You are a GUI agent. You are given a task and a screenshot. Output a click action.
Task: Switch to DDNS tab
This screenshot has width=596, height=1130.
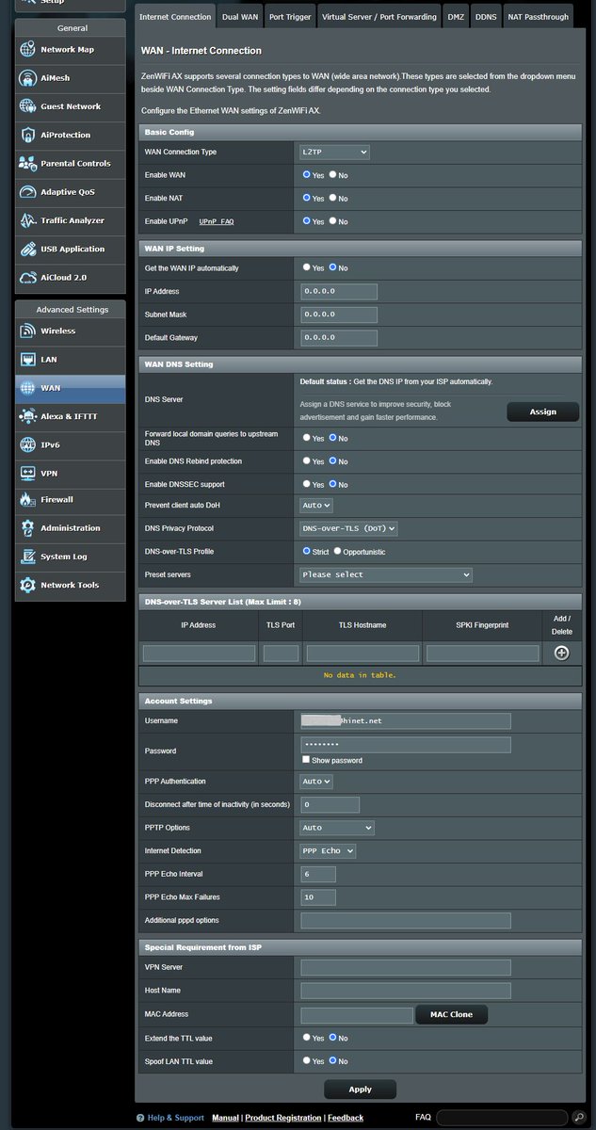pyautogui.click(x=486, y=17)
